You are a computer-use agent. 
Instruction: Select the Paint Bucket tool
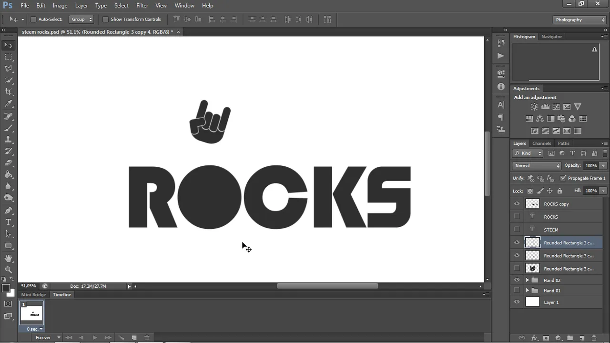(9, 174)
